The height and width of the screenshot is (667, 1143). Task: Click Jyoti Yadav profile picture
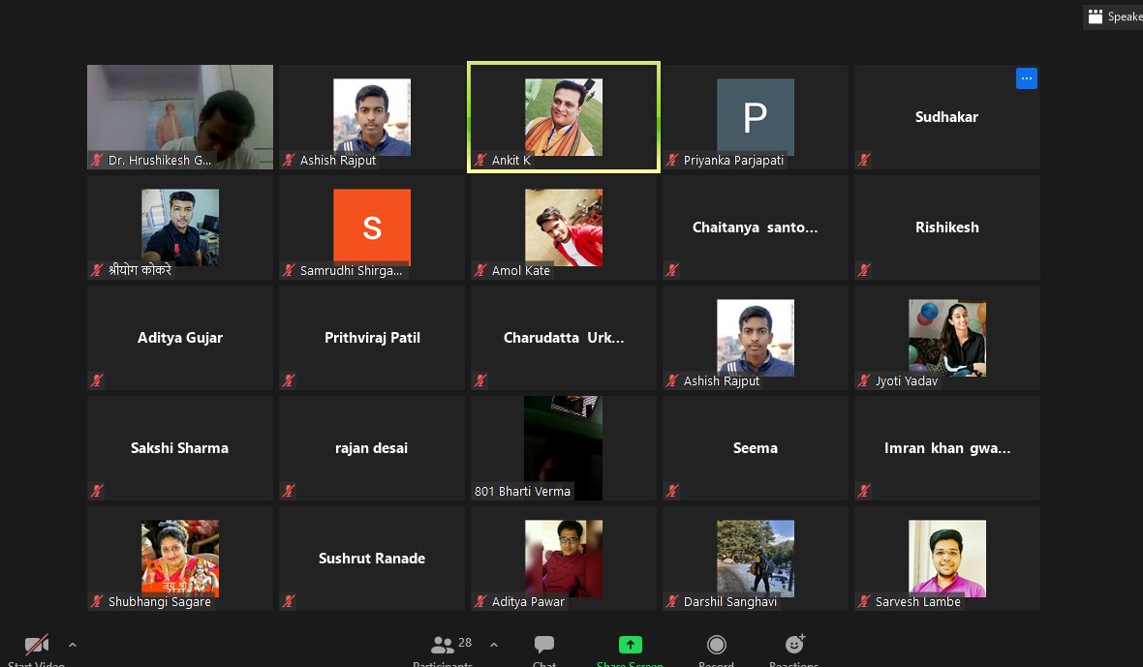pos(947,338)
